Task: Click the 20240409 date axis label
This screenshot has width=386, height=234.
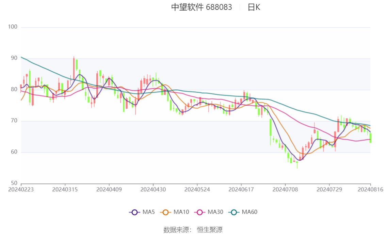Action: click(109, 190)
